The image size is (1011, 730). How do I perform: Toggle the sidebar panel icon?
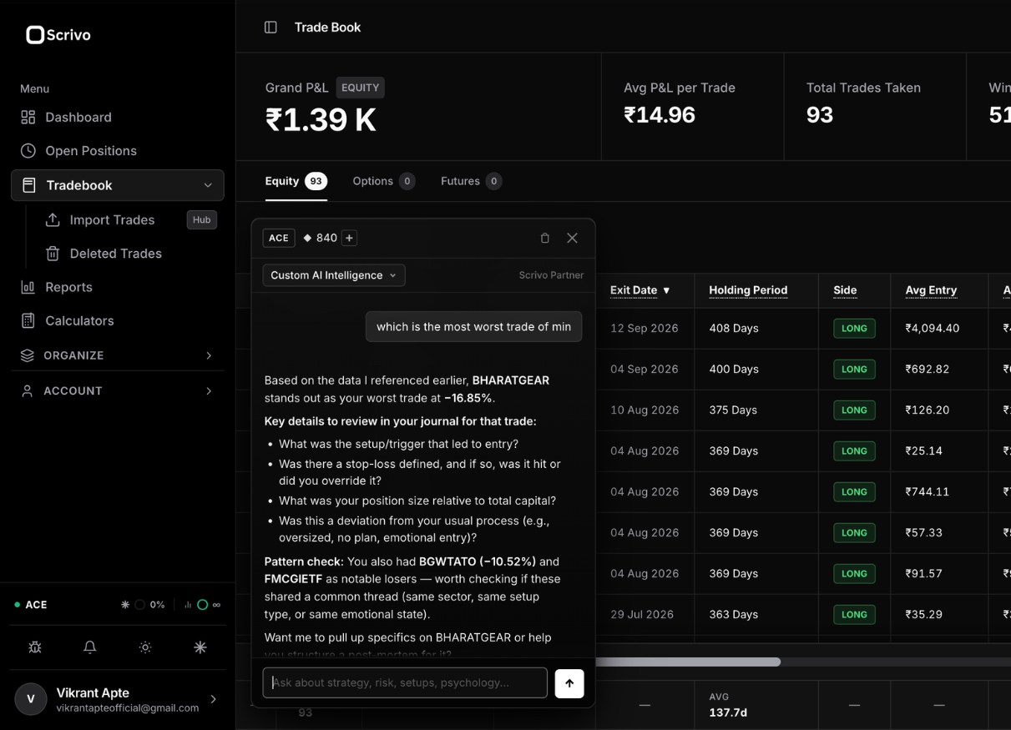coord(270,28)
